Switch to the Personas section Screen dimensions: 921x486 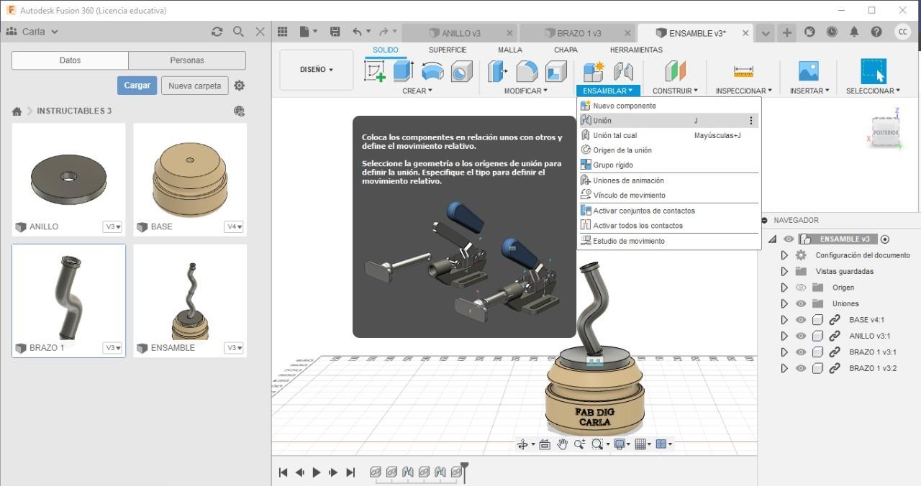click(x=187, y=60)
